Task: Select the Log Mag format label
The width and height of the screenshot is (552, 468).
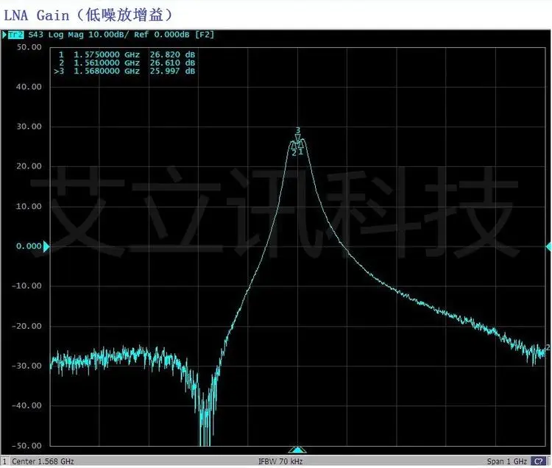Action: coord(66,35)
